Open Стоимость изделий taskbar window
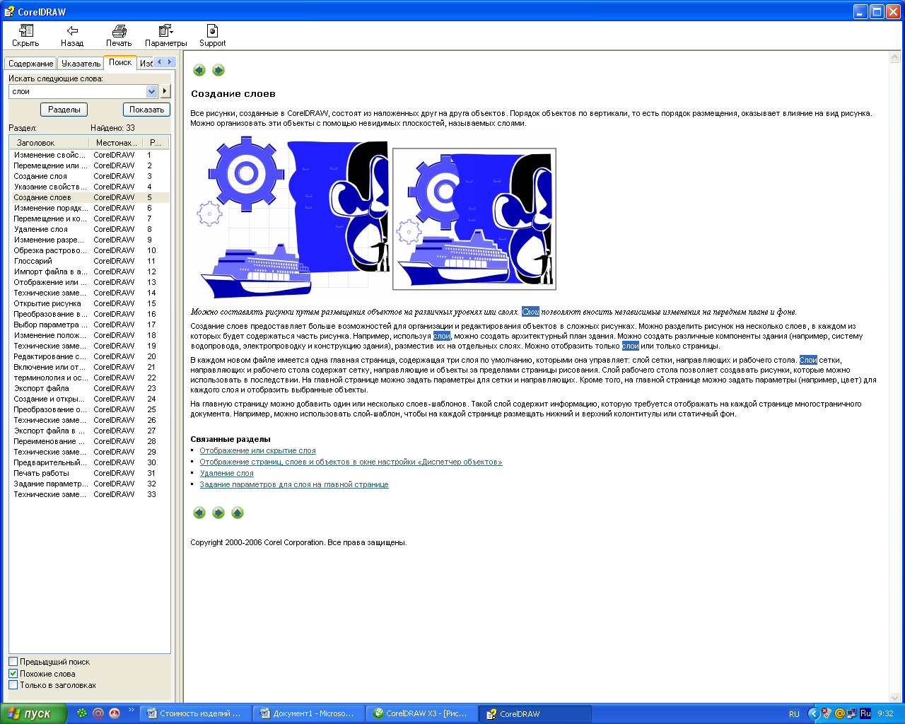905x724 pixels. 195,714
